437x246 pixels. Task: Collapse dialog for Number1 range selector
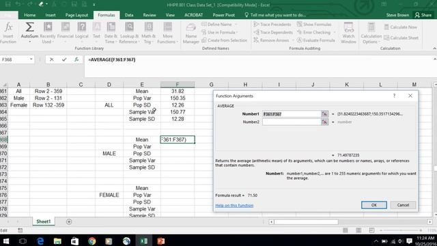(324, 114)
